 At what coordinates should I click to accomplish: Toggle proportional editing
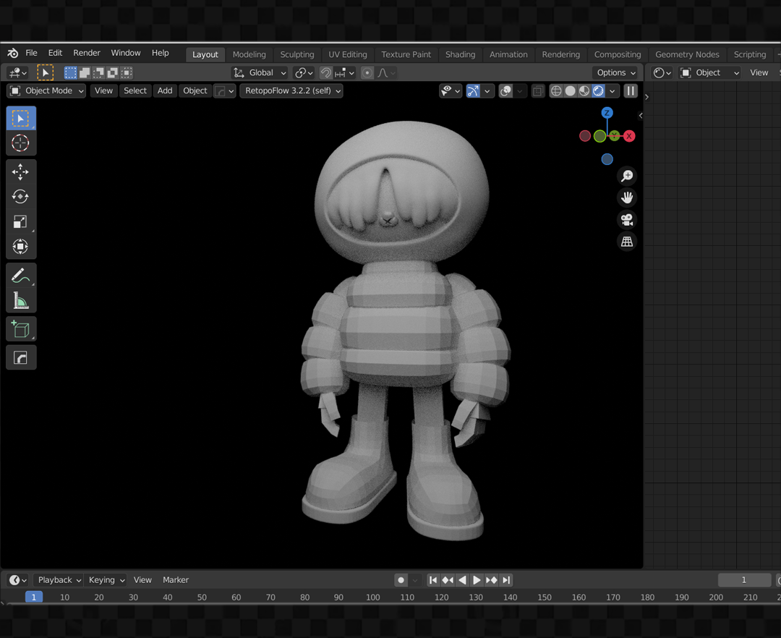(x=367, y=73)
